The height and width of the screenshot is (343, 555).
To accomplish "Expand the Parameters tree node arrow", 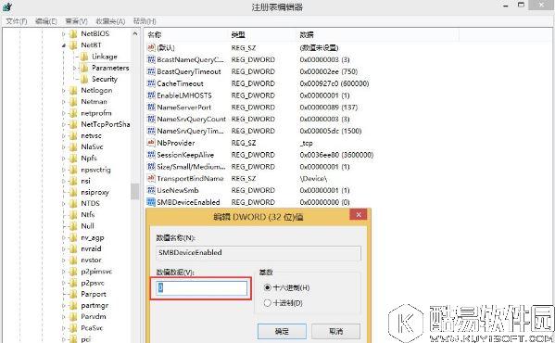I will point(74,68).
